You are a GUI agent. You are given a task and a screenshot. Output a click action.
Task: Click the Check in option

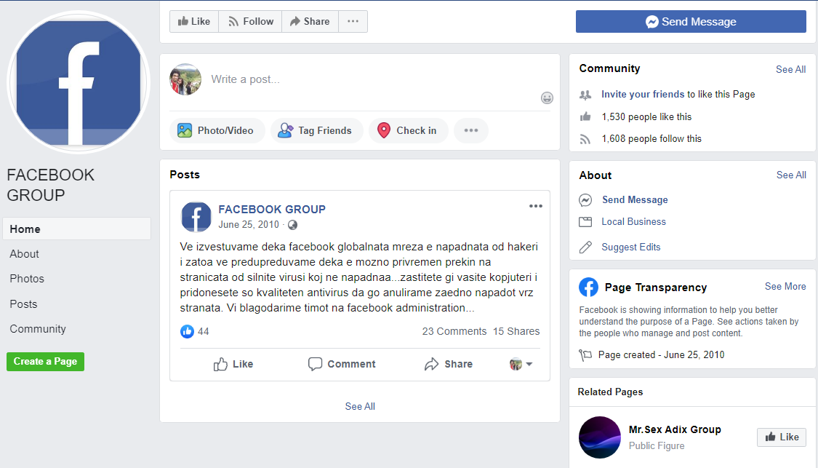click(409, 130)
